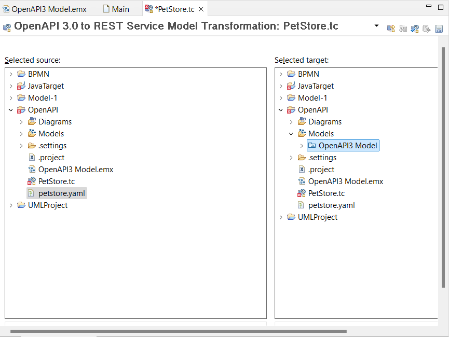449x337 pixels.
Task: Click the horizontal scrollbar at the bottom
Action: click(x=179, y=331)
